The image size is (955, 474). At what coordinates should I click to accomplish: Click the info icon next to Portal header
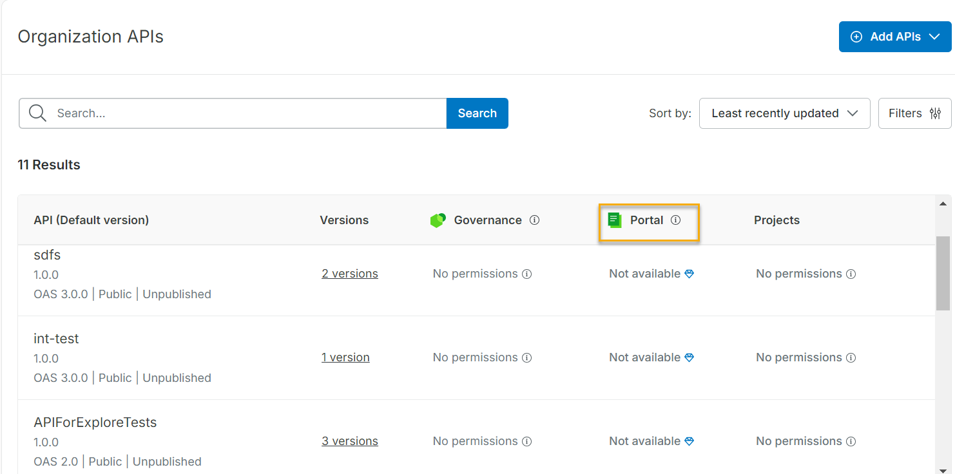[x=675, y=220]
